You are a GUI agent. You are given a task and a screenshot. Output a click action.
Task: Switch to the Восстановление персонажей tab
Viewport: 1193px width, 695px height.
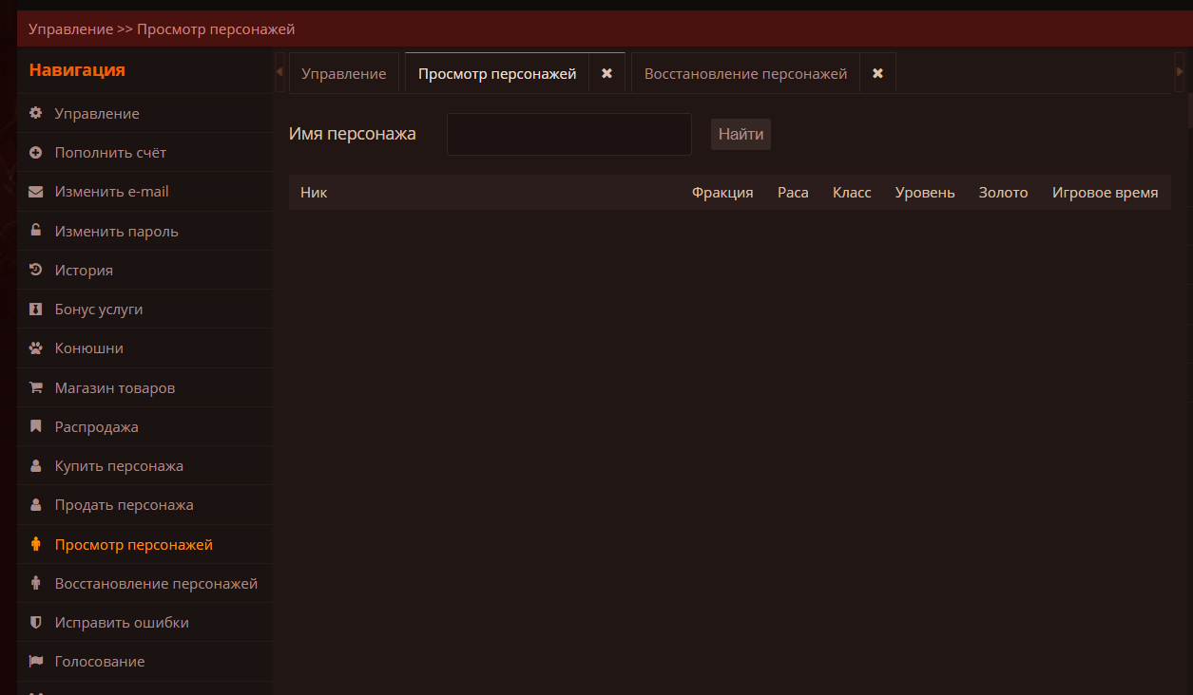tap(745, 74)
